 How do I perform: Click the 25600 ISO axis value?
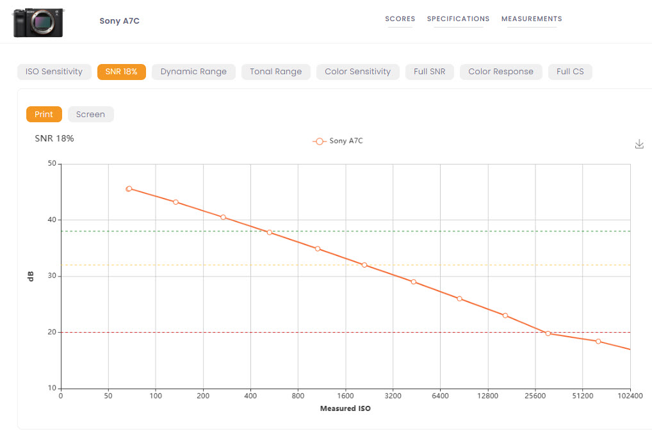tap(535, 396)
